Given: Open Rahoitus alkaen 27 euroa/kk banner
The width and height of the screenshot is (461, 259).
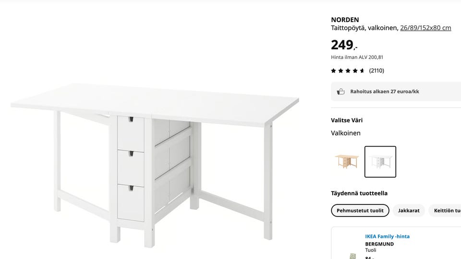Looking at the screenshot, I should click(396, 91).
